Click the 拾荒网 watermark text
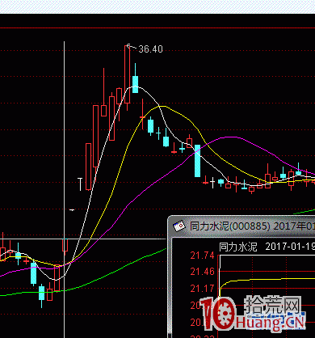 (272, 305)
